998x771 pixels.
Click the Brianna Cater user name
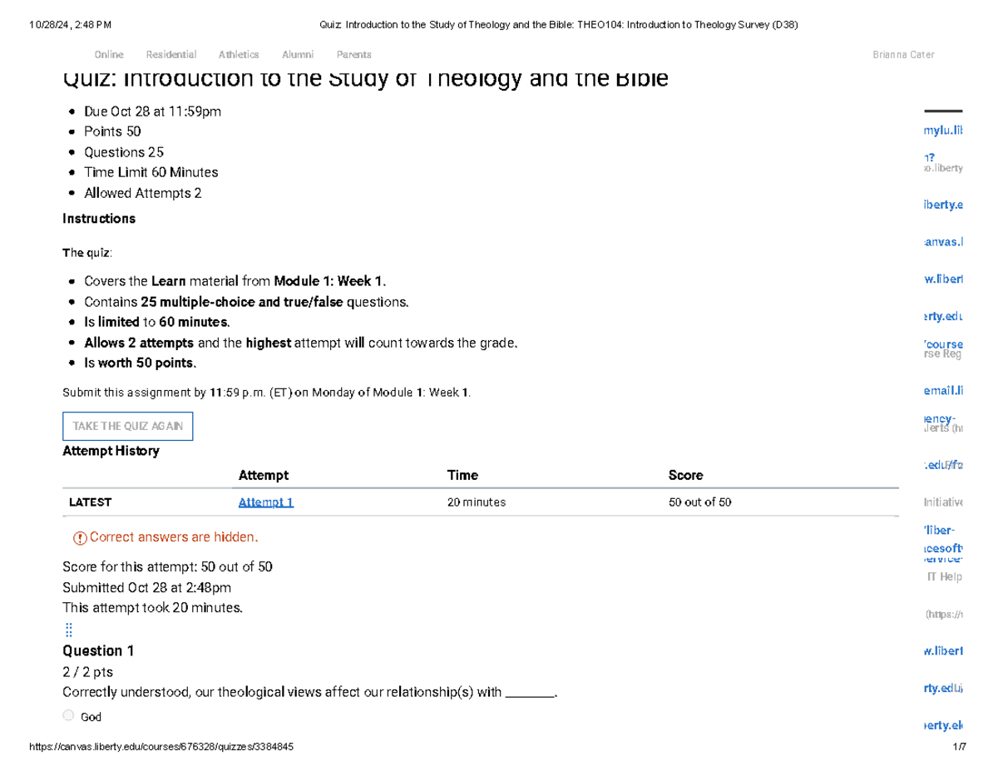903,55
